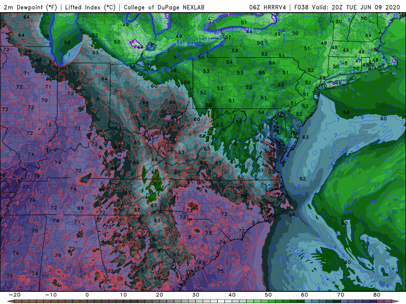Screen dimensions: 406x304
Task: Click the "20" label on the color scale
Action: coord(159,295)
